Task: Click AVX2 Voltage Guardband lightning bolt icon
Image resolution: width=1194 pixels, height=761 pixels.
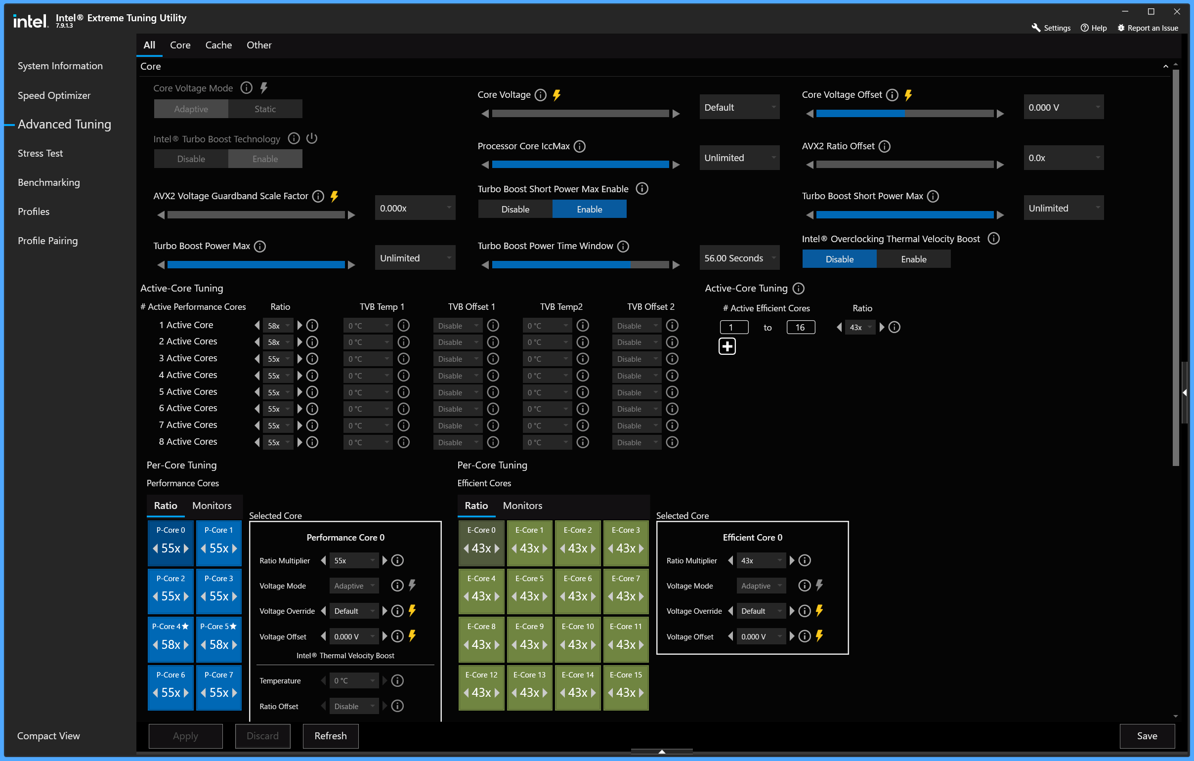Action: coord(334,196)
